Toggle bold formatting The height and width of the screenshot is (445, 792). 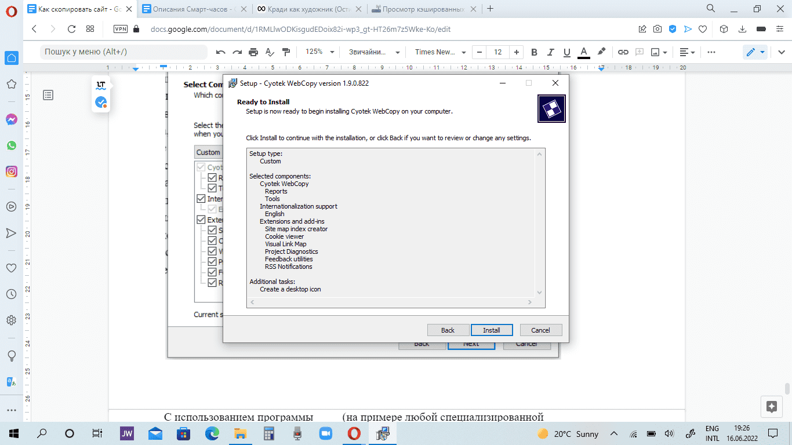(x=535, y=52)
